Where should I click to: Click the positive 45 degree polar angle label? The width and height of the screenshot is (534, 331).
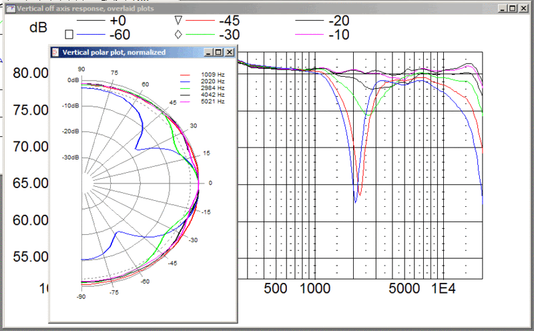173,103
